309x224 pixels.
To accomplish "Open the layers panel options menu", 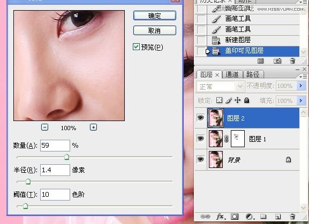I will click(x=303, y=76).
